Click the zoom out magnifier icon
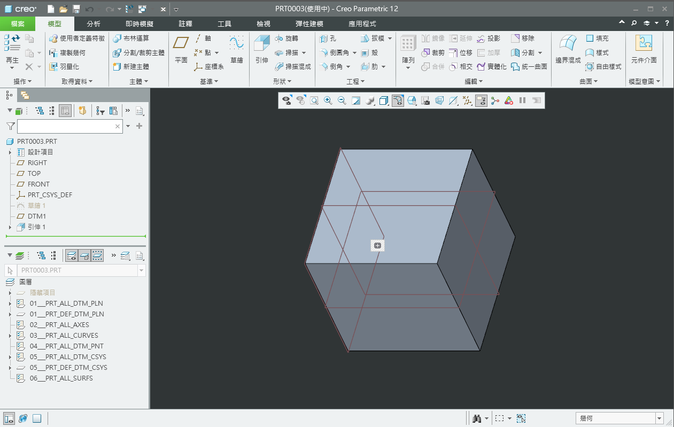 pos(342,100)
